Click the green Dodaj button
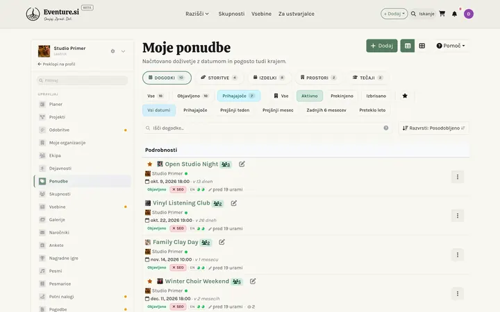This screenshot has width=500, height=312. pyautogui.click(x=382, y=46)
